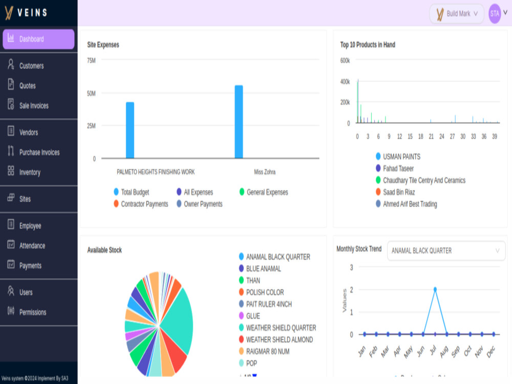Expand the Build Mark company dropdown
The height and width of the screenshot is (384, 512).
[457, 14]
